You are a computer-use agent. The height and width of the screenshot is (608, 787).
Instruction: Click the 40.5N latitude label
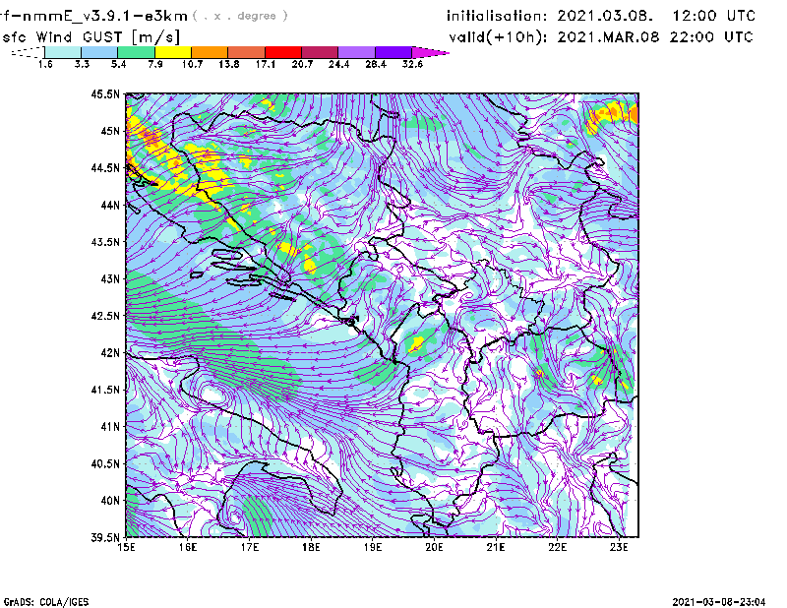(x=105, y=464)
